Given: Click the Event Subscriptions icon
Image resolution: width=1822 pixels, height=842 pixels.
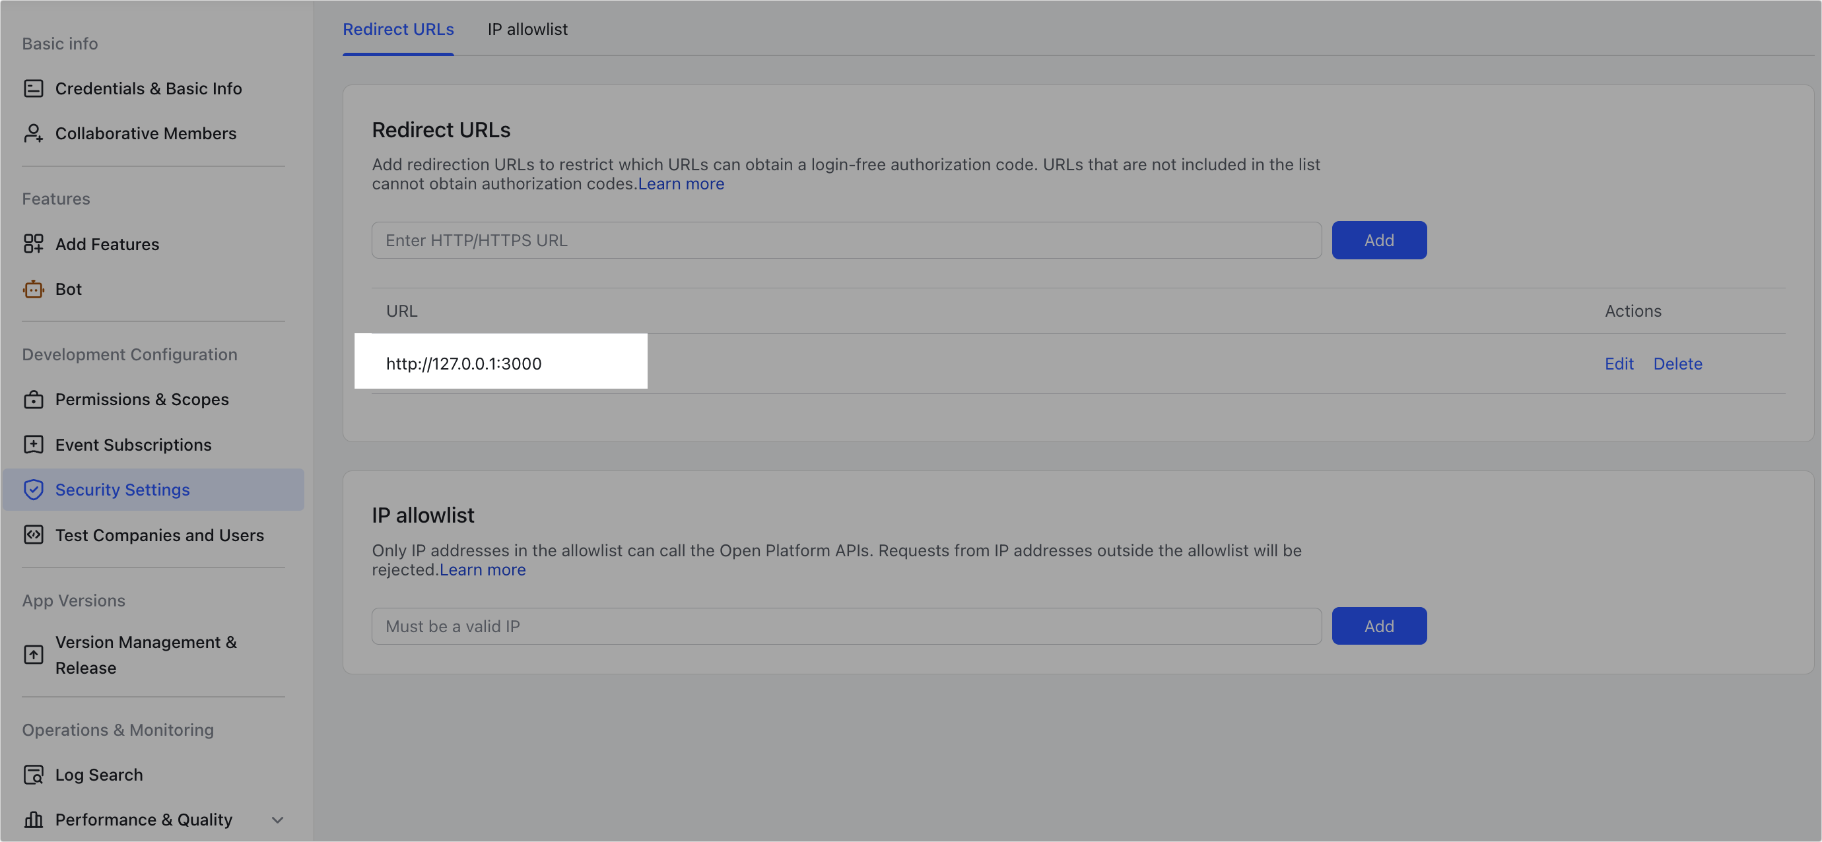Looking at the screenshot, I should [x=33, y=445].
